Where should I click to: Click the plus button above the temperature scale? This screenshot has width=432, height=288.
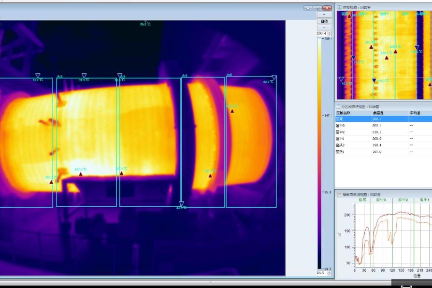(324, 14)
